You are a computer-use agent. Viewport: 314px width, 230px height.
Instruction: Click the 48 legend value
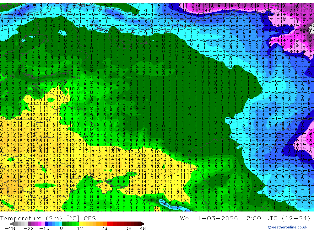(143, 228)
